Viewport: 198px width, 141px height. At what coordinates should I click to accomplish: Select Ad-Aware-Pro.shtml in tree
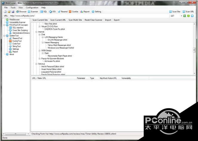click(52, 61)
